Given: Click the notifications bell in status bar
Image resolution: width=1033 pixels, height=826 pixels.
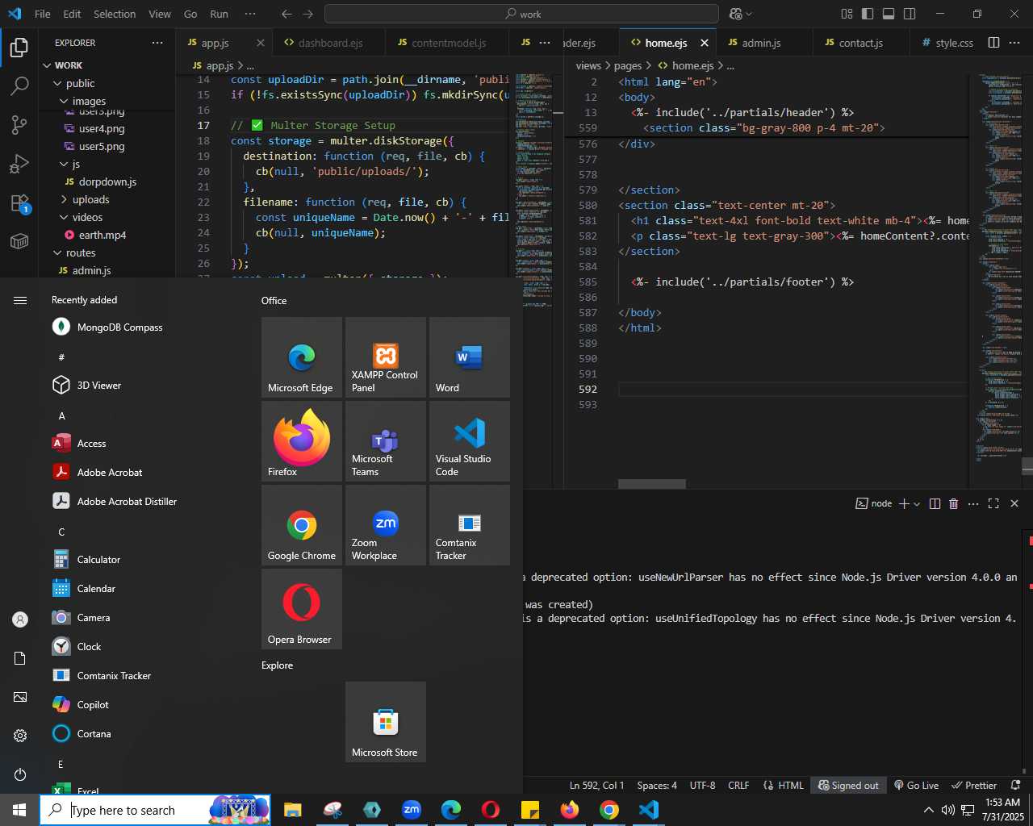Looking at the screenshot, I should [1016, 785].
